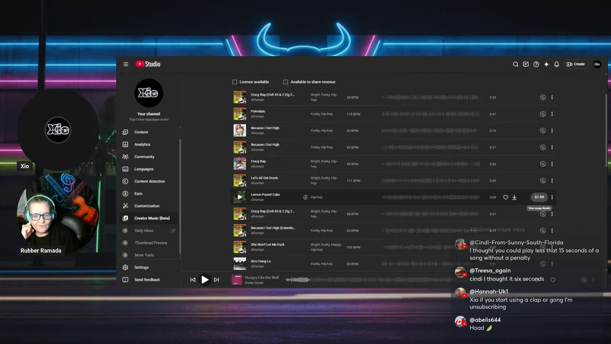
Task: Open the three-dot menu for the 5:31 Crazy Rap track
Action: click(x=552, y=214)
